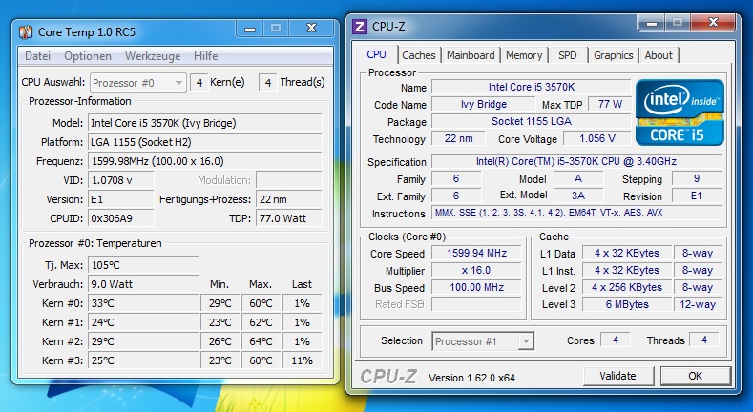The width and height of the screenshot is (753, 412).
Task: Click the Model field showing Intel Core i5 3570K (Ivy Bridge)
Action: click(x=204, y=123)
